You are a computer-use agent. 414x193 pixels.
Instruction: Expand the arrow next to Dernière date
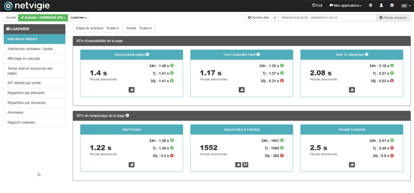[x=275, y=17]
